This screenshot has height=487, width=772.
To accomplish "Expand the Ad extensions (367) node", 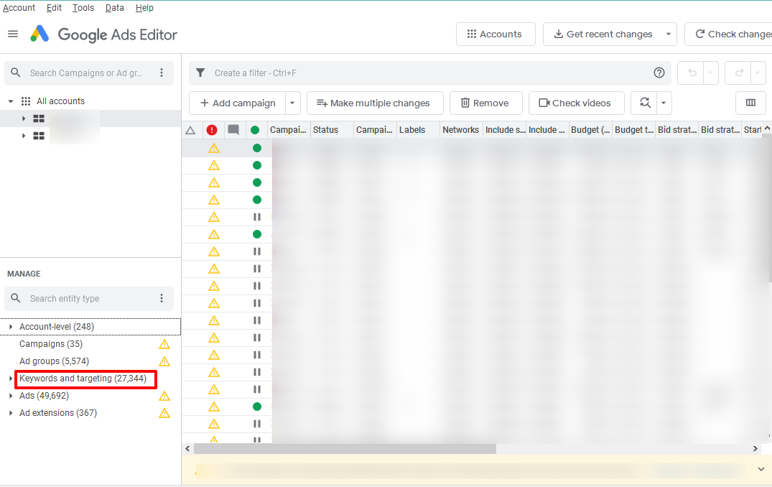I will point(11,413).
